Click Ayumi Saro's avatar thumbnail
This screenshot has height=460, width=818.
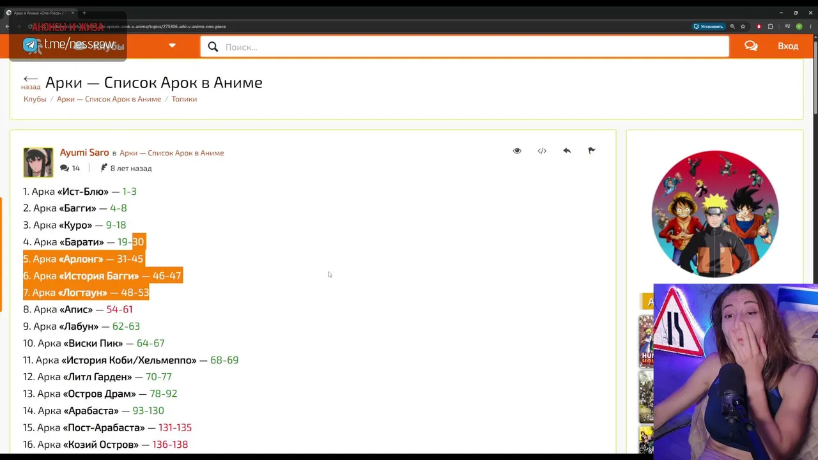click(x=38, y=162)
